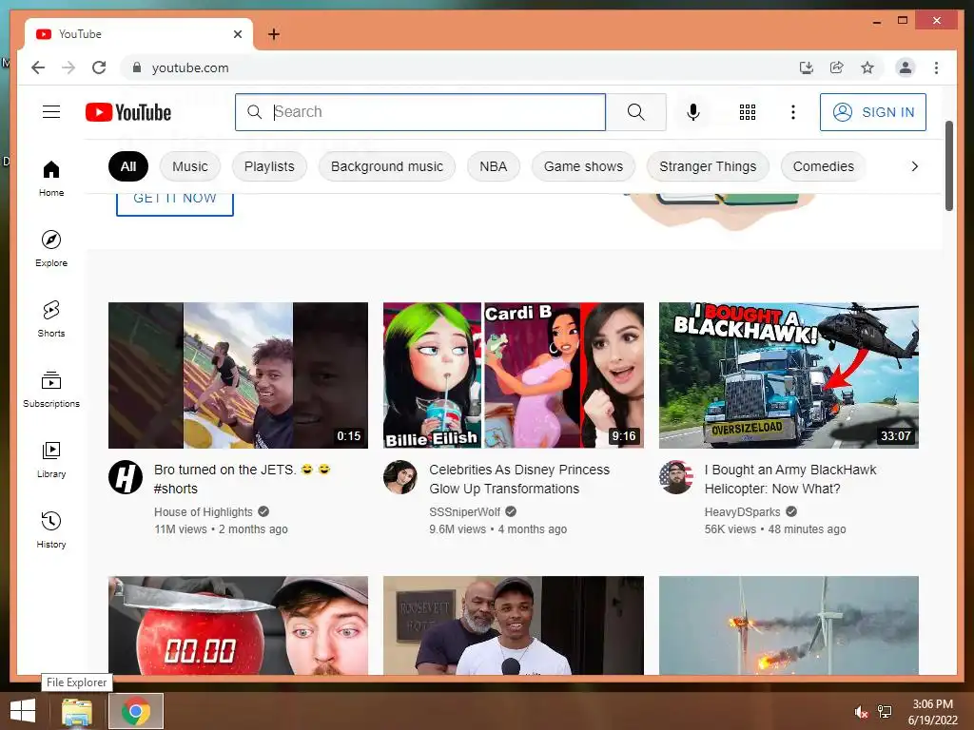Close the YouTube tab
Viewport: 974px width, 730px height.
(x=237, y=34)
